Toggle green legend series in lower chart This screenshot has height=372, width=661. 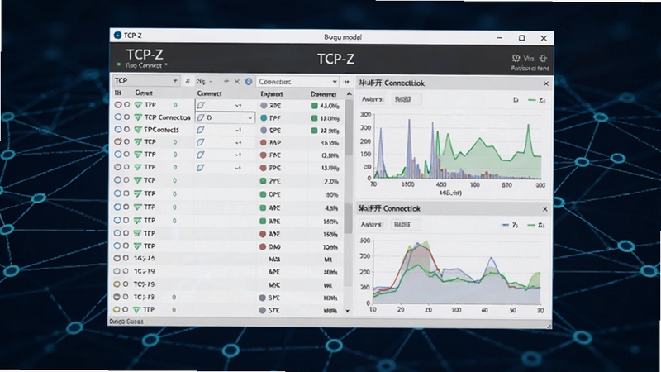click(x=536, y=225)
